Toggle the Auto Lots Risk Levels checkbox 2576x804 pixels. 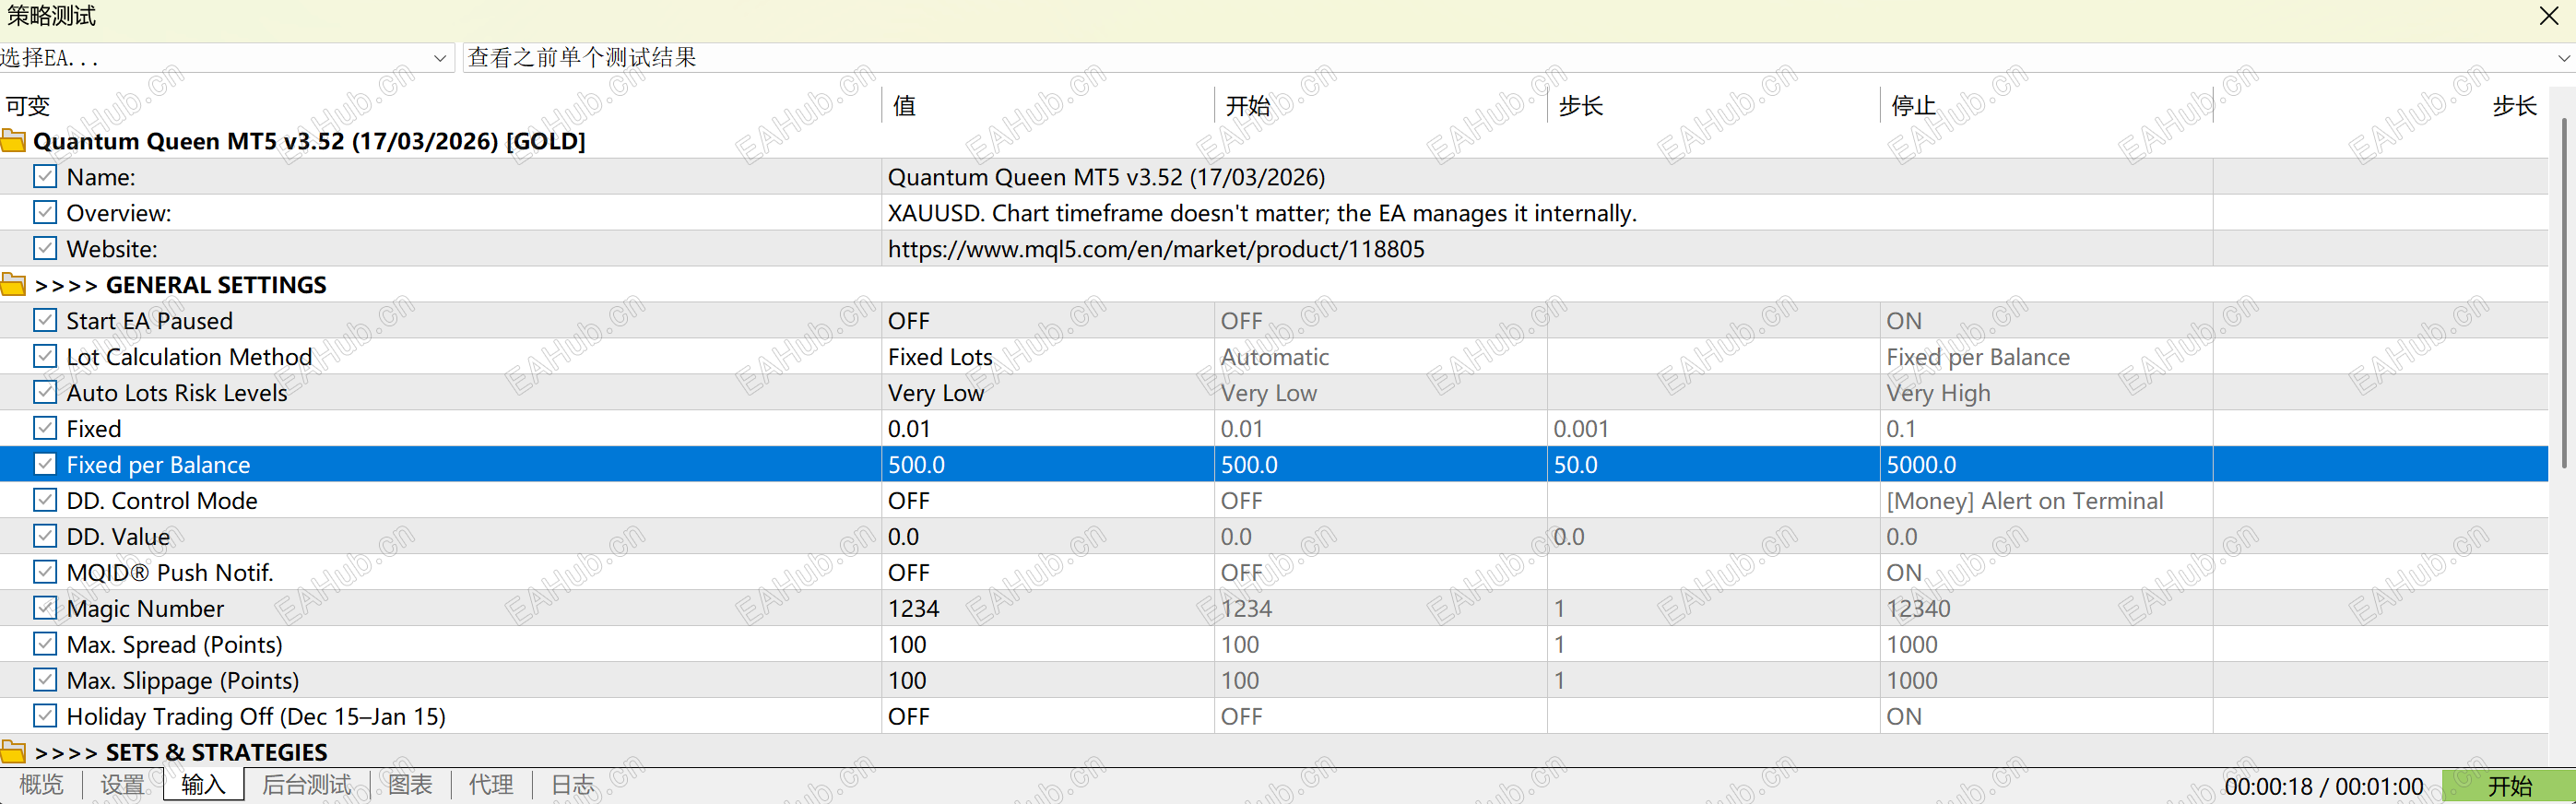[x=45, y=393]
